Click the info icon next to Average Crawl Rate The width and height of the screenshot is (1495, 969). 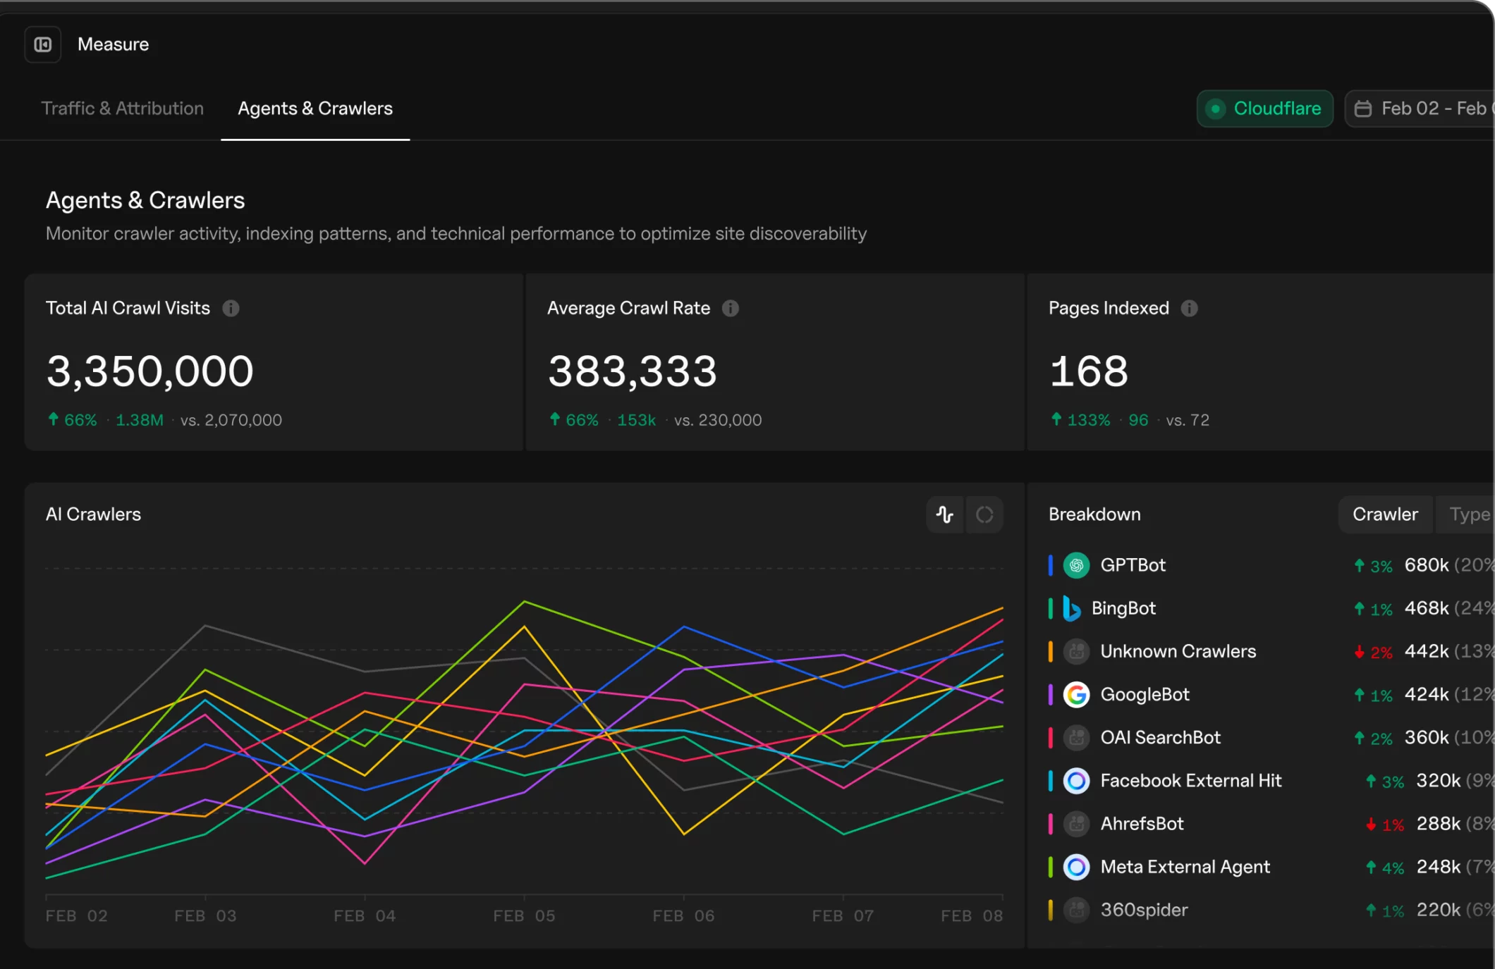tap(731, 308)
